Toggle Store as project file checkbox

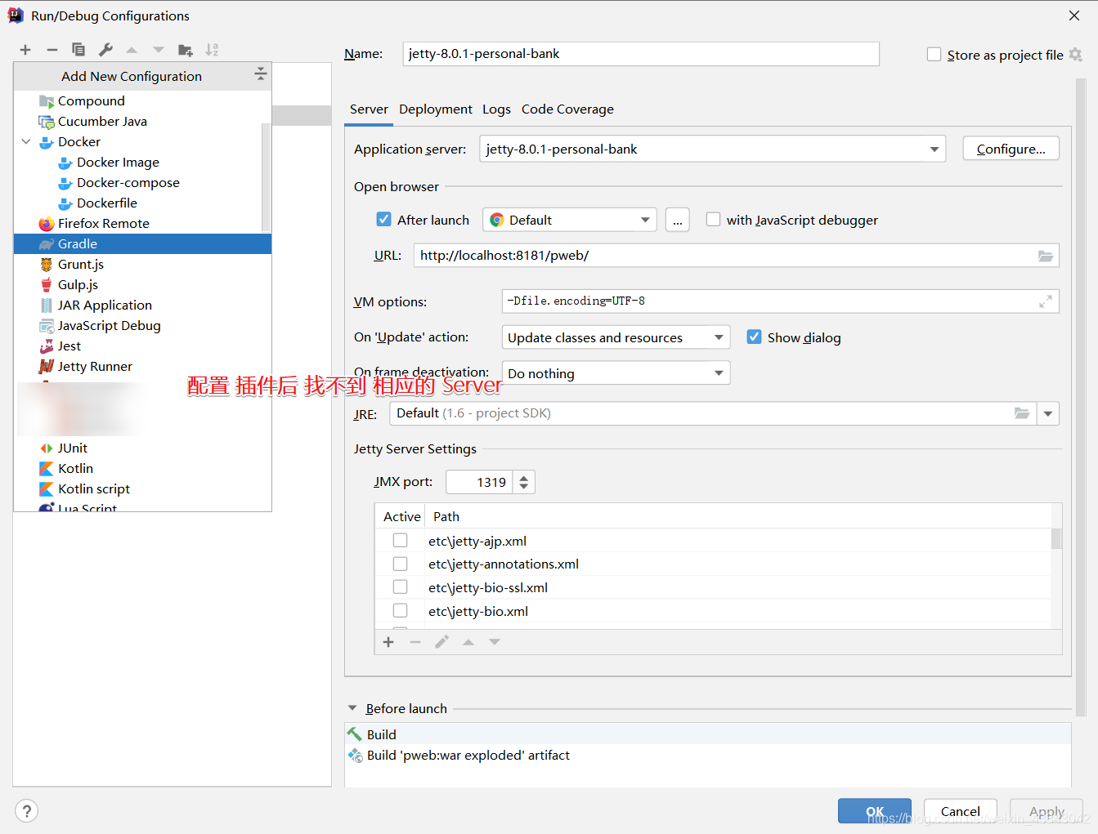click(x=934, y=55)
